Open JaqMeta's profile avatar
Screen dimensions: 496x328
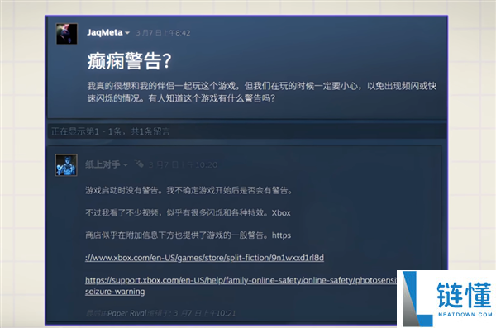coord(66,34)
